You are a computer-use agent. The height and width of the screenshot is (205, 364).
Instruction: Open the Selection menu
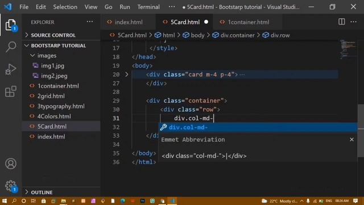click(65, 7)
